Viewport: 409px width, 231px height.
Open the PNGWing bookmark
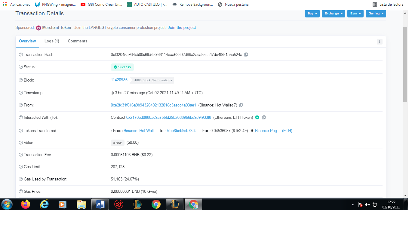click(55, 5)
